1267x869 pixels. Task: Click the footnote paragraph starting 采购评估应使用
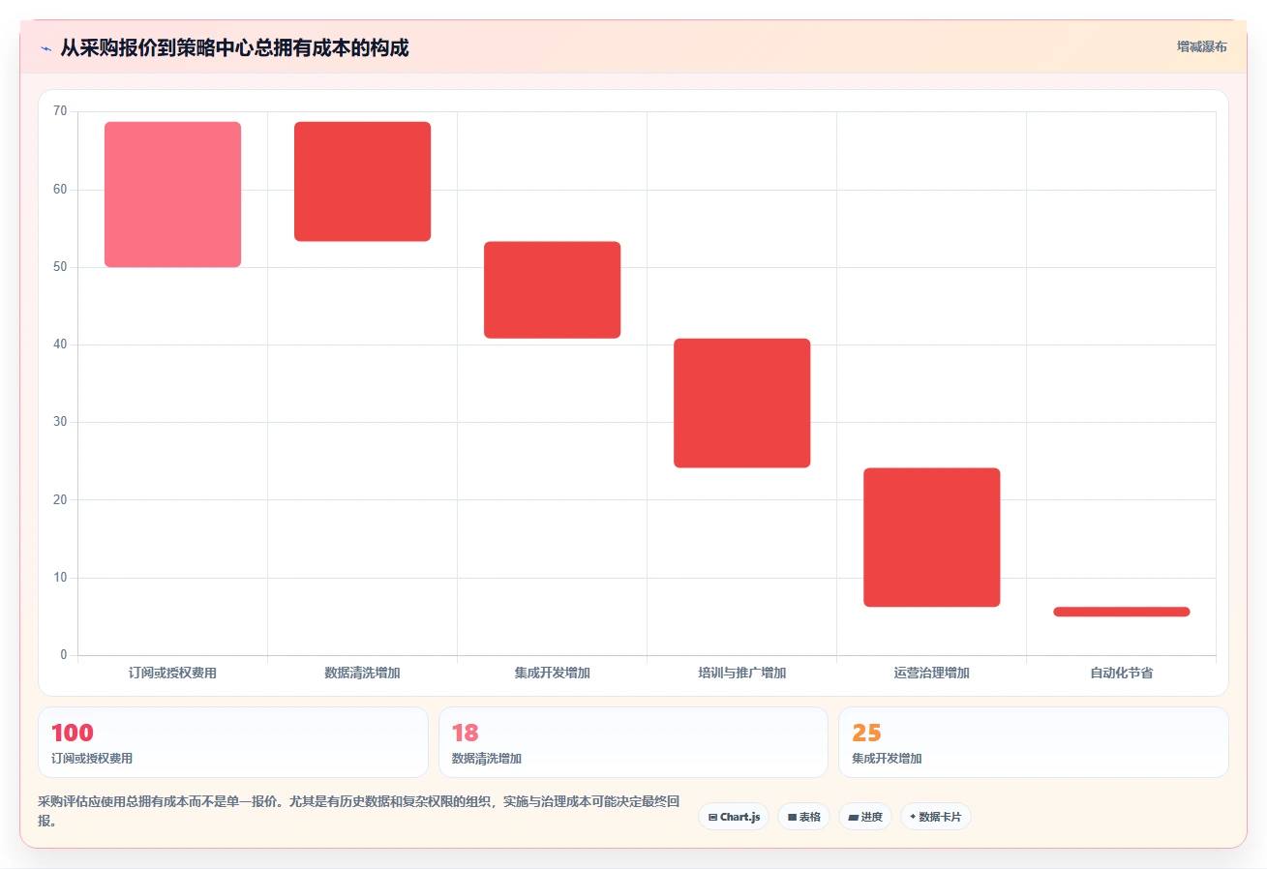[x=359, y=812]
